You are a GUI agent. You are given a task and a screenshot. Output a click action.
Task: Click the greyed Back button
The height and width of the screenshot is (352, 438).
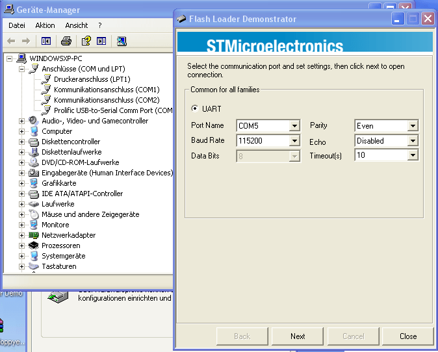pyautogui.click(x=242, y=336)
